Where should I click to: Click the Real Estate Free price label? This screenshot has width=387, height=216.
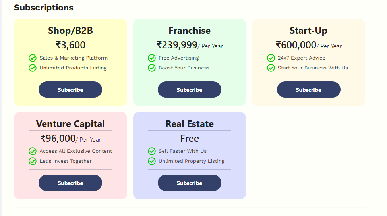190,139
